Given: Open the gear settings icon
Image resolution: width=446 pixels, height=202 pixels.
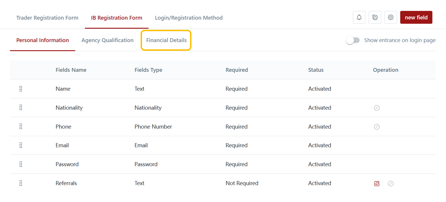Looking at the screenshot, I should (391, 18).
